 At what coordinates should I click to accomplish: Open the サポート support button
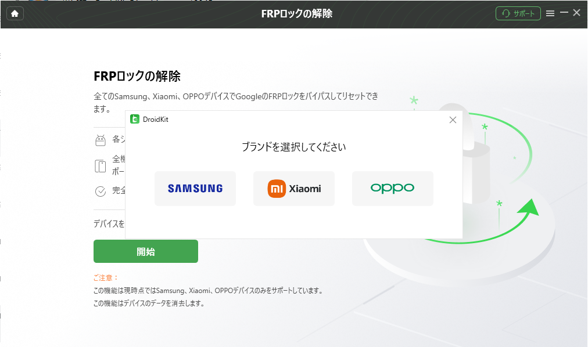(518, 13)
